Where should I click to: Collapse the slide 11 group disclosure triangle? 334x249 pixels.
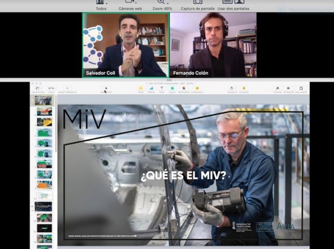(x=32, y=207)
